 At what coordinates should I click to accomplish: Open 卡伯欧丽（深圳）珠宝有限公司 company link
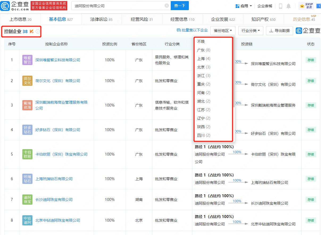[61, 154]
